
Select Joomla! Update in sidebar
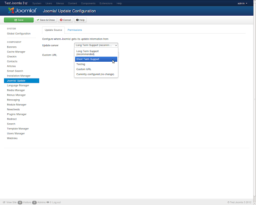point(22,80)
